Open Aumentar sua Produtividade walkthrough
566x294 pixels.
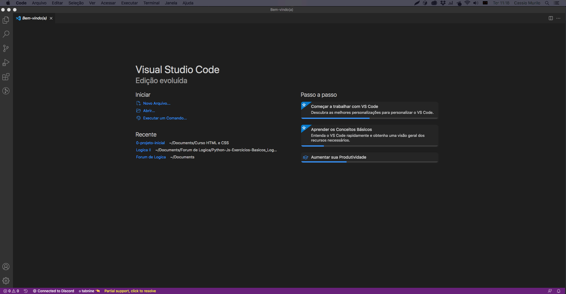[x=370, y=157]
